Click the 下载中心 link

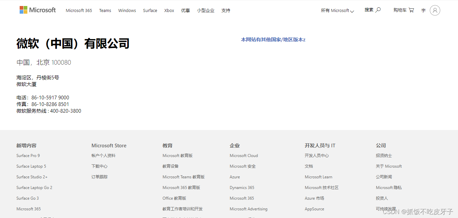[x=100, y=166]
